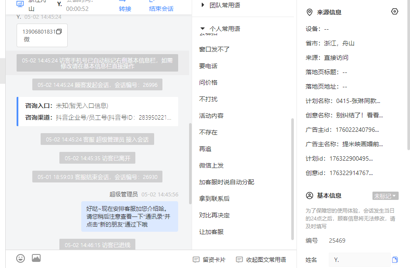Click the 广告主id value
Screen dimensions: 410x268
pos(357,130)
